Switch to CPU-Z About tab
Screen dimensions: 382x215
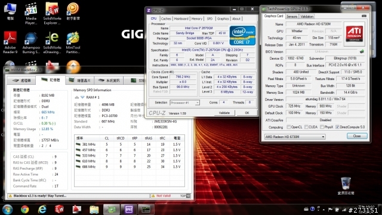236,19
